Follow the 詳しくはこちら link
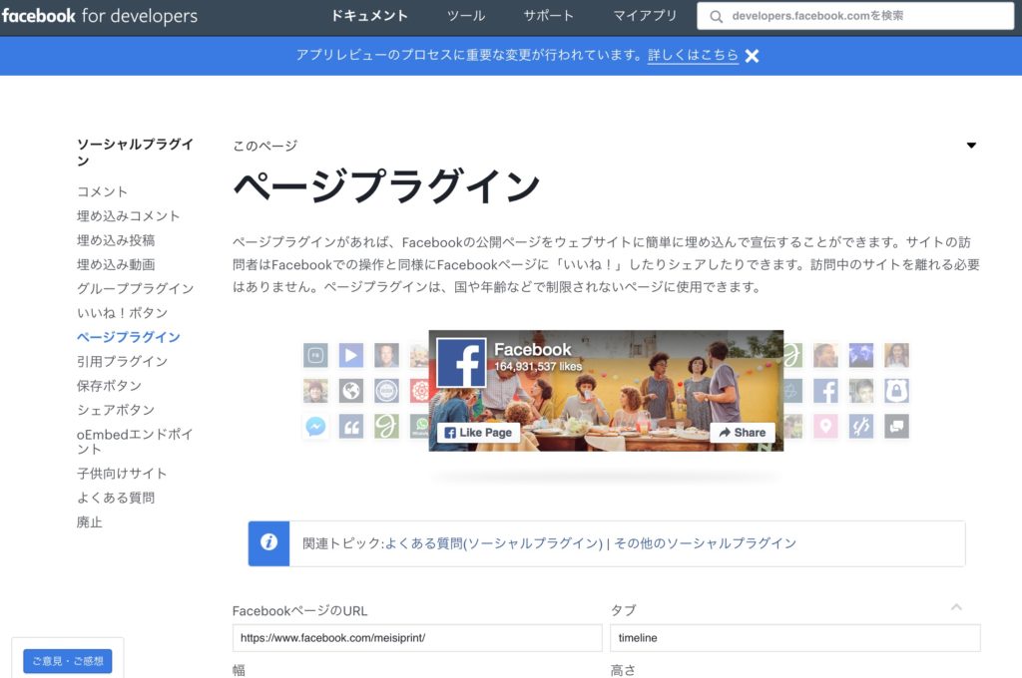Screen dimensions: 1022x678 point(693,56)
